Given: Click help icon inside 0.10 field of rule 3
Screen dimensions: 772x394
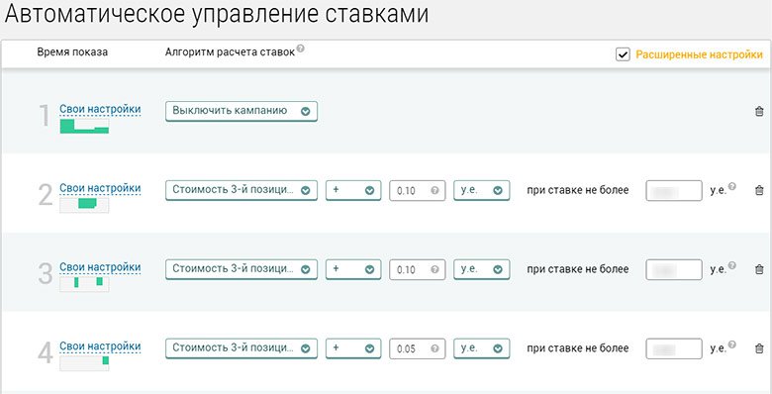Looking at the screenshot, I should (434, 269).
